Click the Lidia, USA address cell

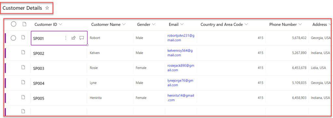coord(318,68)
